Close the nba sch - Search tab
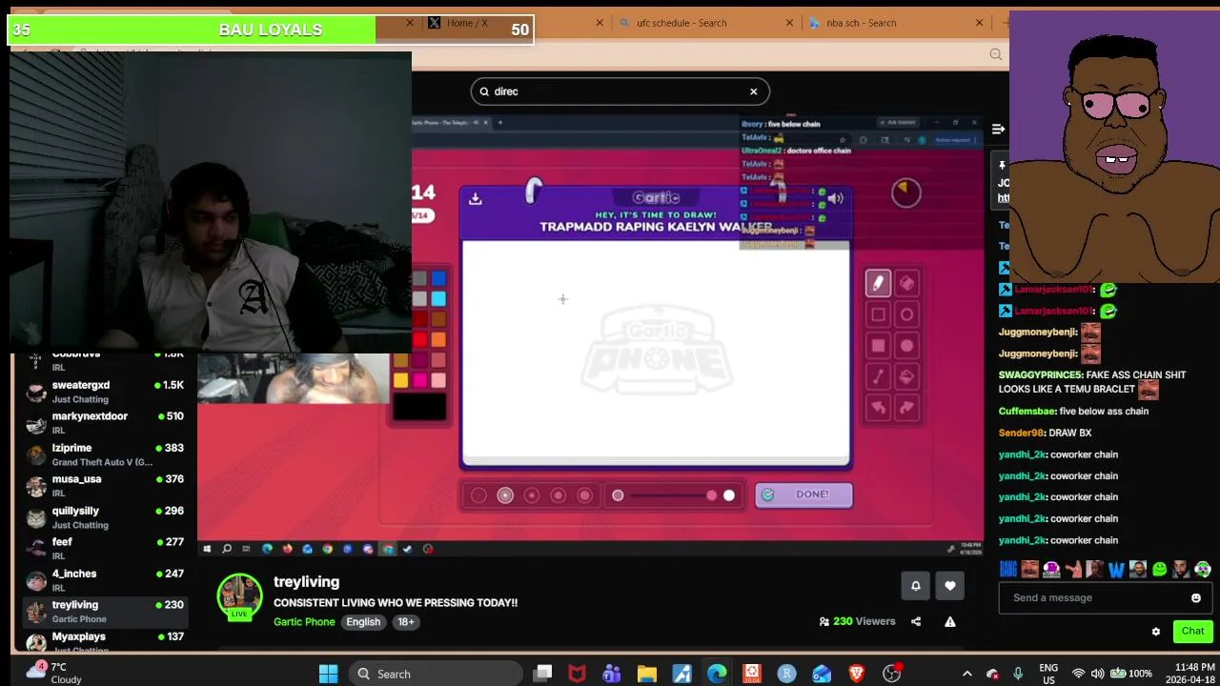This screenshot has height=686, width=1220. click(979, 23)
